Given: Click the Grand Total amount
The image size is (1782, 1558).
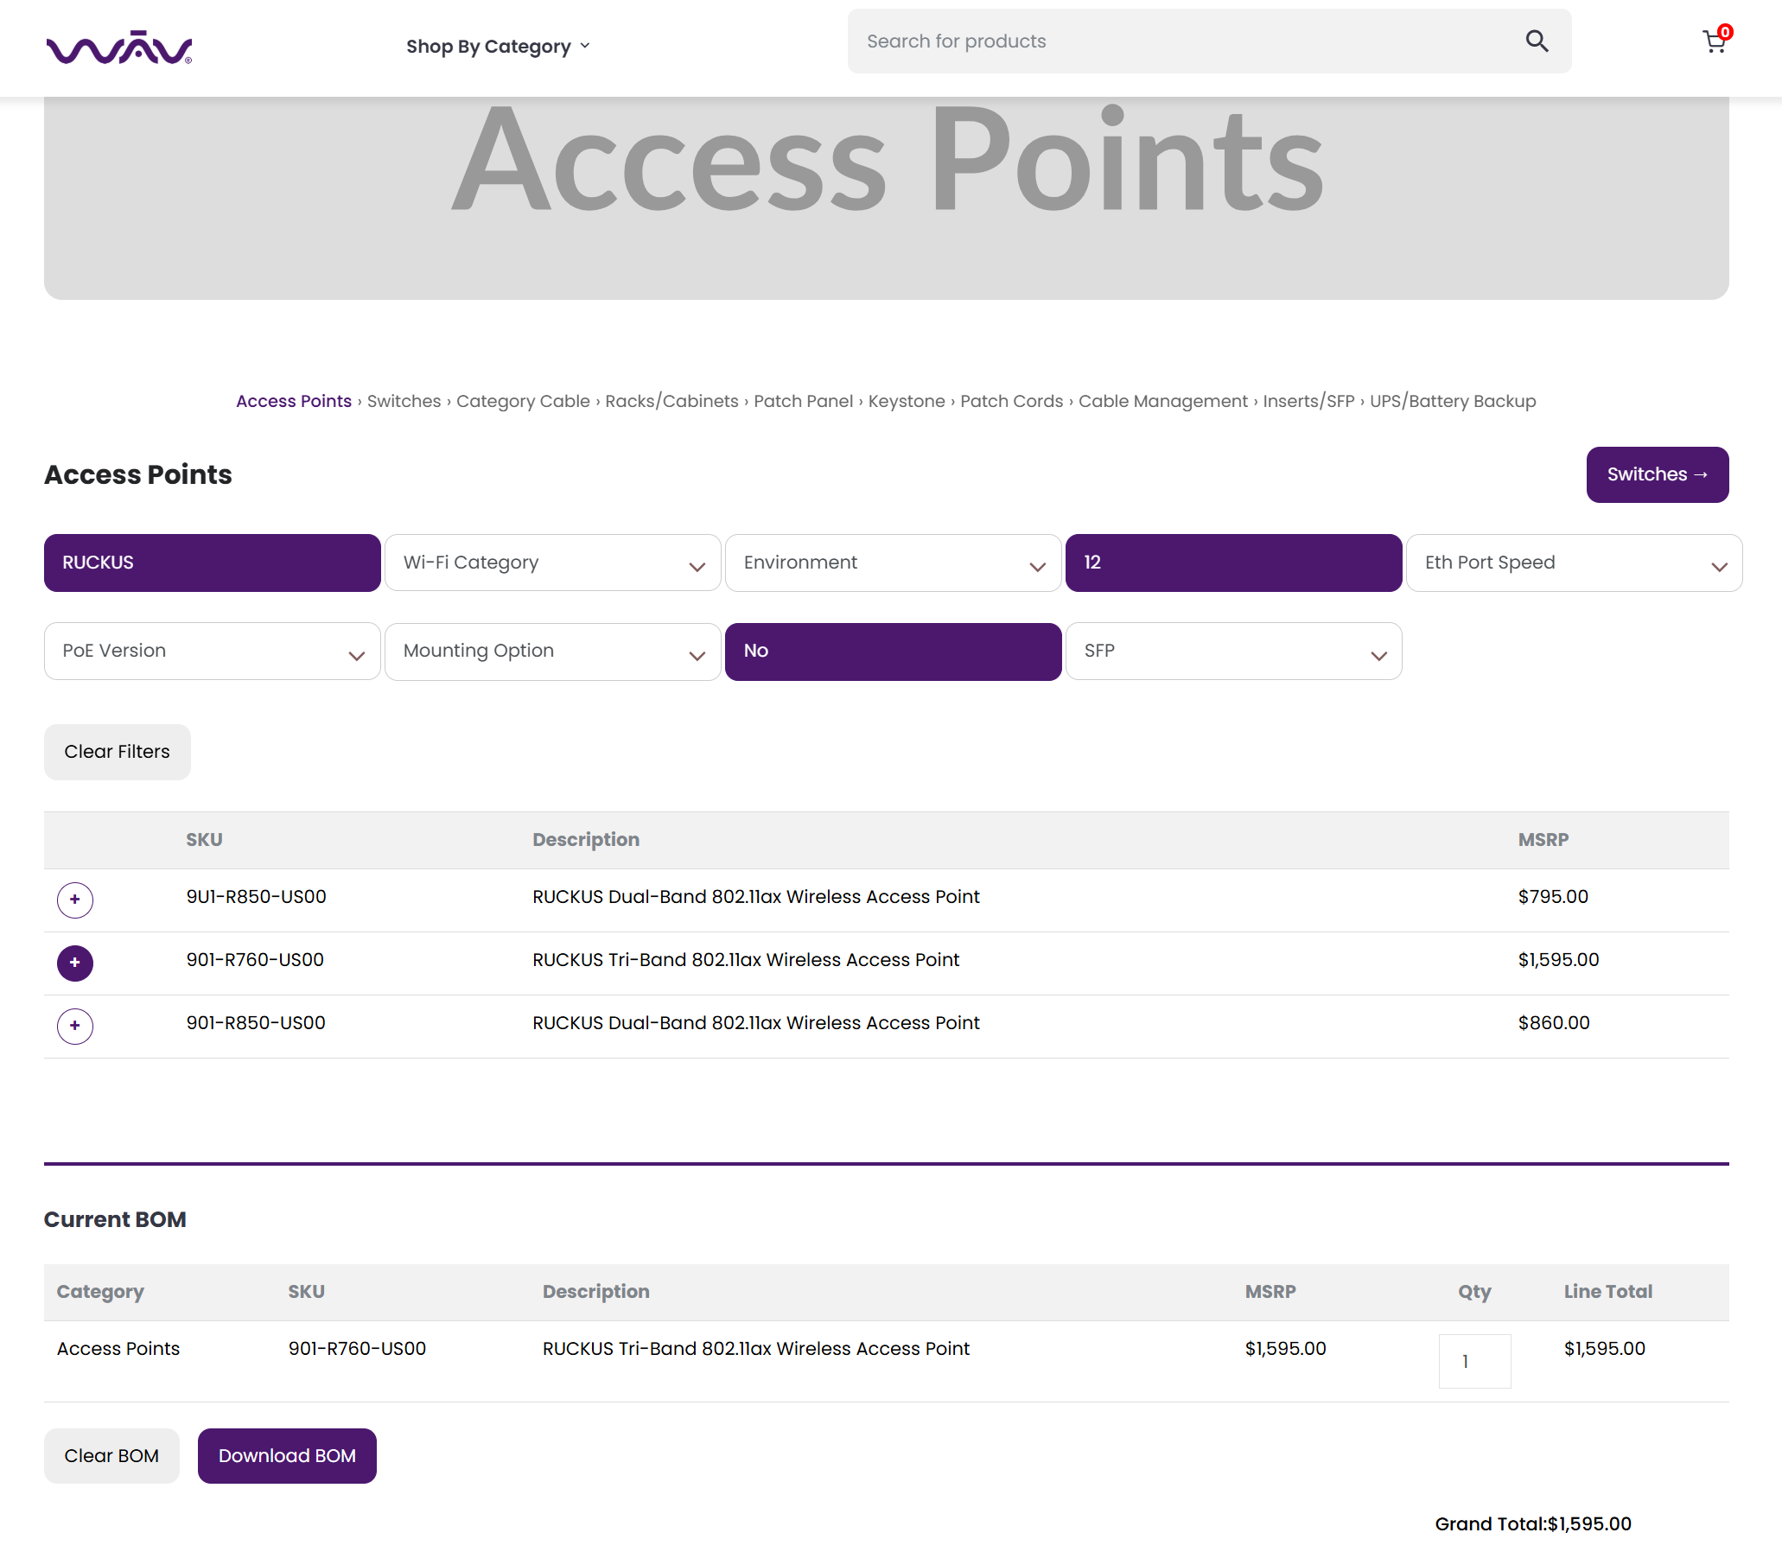Looking at the screenshot, I should coord(1589,1524).
